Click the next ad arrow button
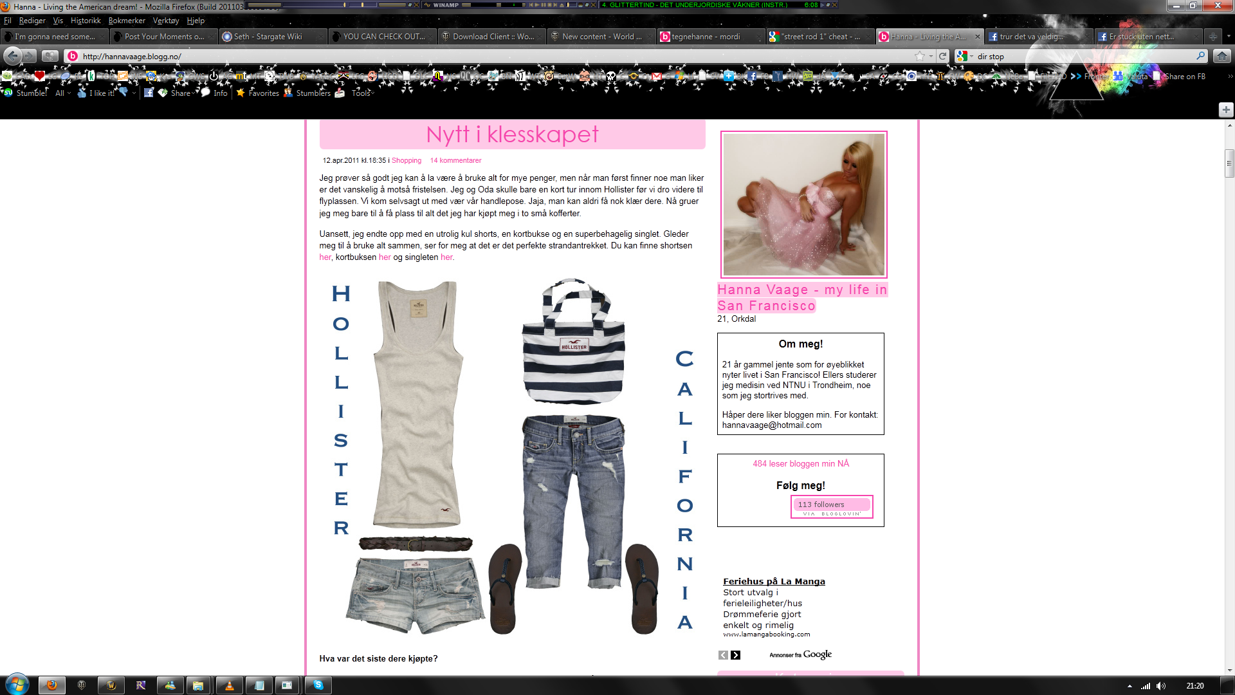 736,655
